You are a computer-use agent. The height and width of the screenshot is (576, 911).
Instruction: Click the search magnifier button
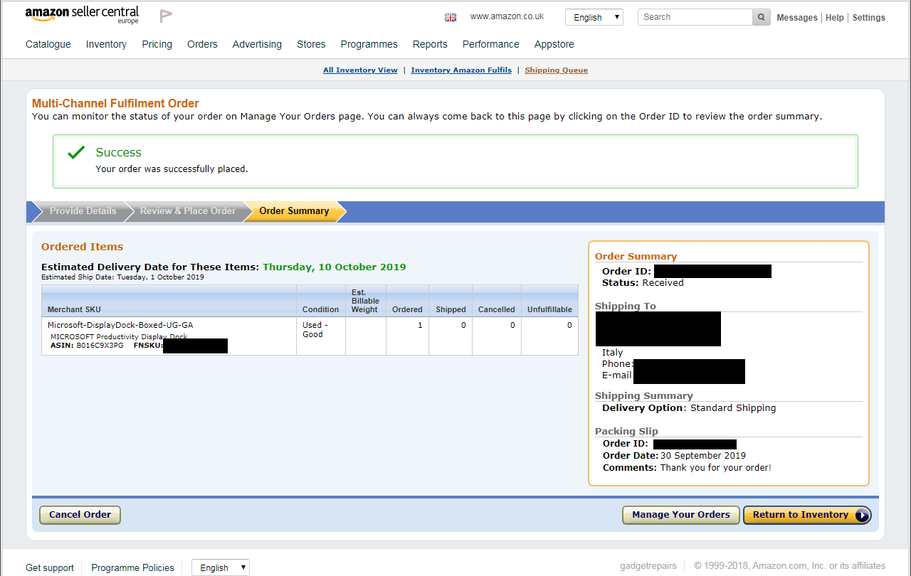click(762, 17)
